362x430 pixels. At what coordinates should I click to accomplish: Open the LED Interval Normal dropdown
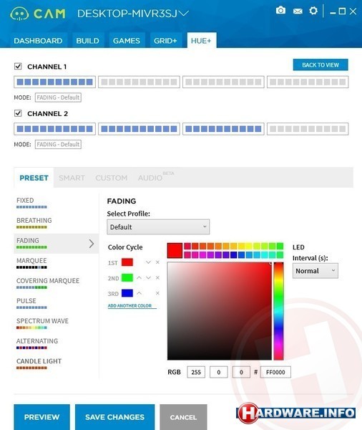point(315,271)
